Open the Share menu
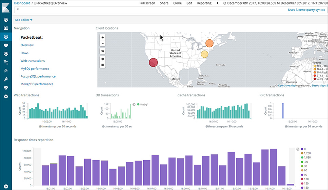Screen dimensions: 328x190 click(164, 3)
